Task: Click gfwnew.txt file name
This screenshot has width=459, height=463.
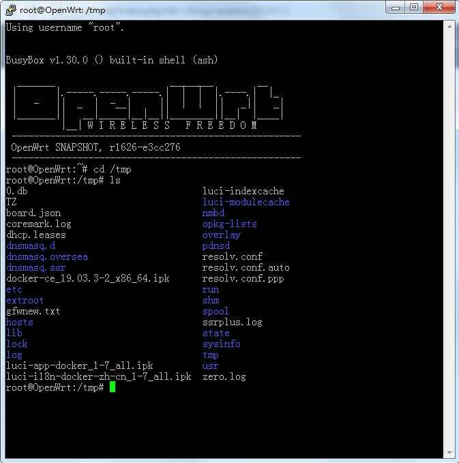Action: [x=33, y=311]
